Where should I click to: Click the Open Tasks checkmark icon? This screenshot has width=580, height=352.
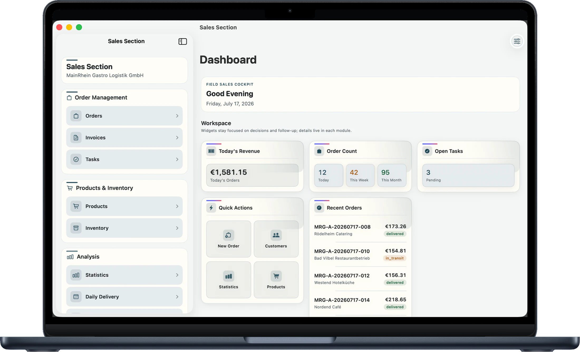tap(427, 151)
